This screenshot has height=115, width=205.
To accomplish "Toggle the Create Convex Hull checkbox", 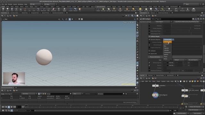I will point(149,48).
